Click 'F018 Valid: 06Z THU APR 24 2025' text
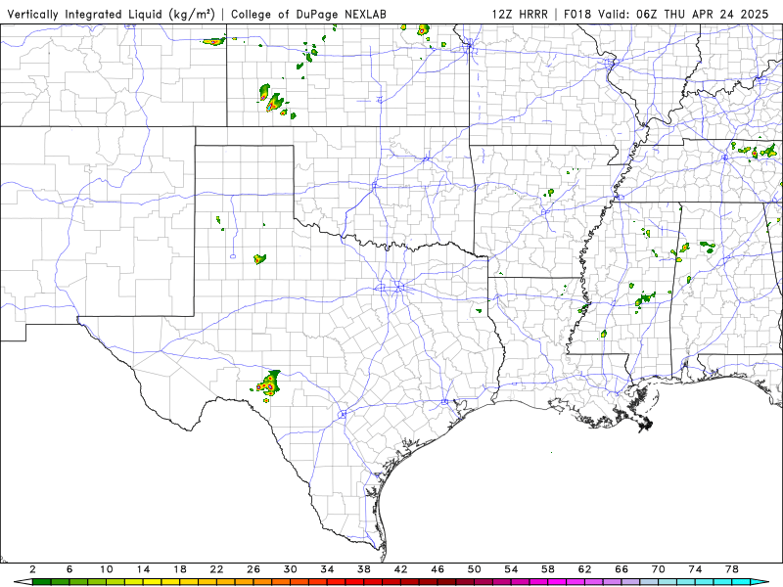The width and height of the screenshot is (783, 587). tap(667, 15)
